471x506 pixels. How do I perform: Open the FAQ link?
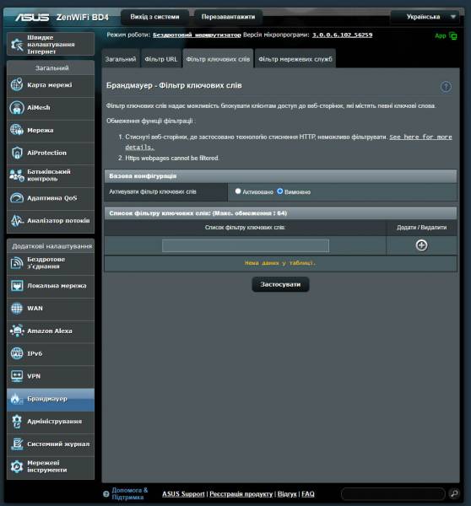point(308,493)
